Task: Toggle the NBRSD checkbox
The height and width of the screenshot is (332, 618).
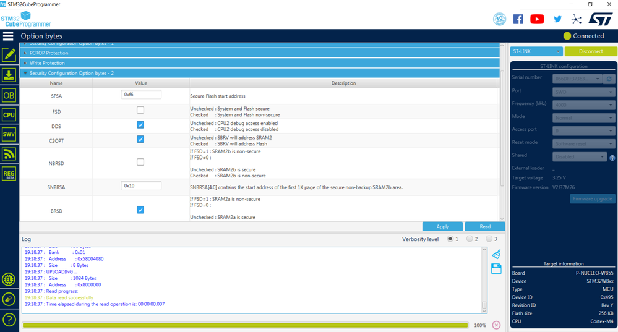Action: point(140,162)
